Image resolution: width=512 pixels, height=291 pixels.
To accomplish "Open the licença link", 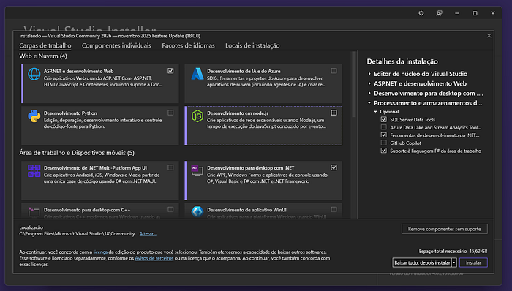I will (100, 252).
